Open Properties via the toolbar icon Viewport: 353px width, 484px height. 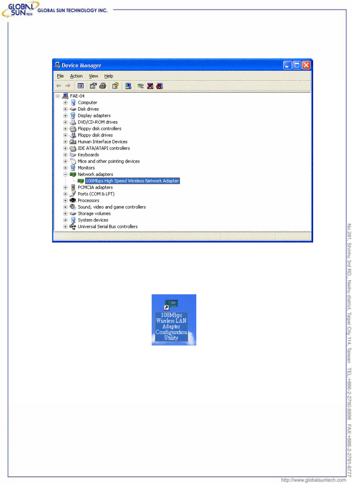click(93, 86)
